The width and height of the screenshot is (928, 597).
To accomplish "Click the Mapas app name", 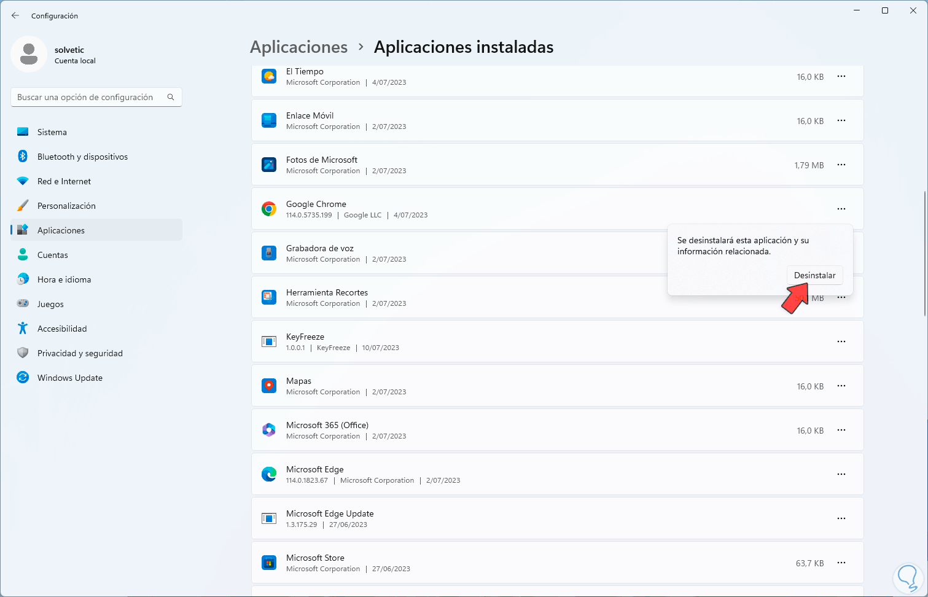I will [x=298, y=381].
